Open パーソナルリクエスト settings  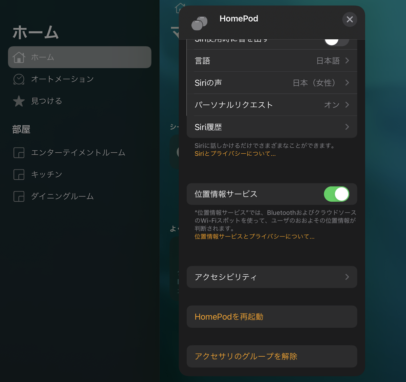pyautogui.click(x=272, y=105)
